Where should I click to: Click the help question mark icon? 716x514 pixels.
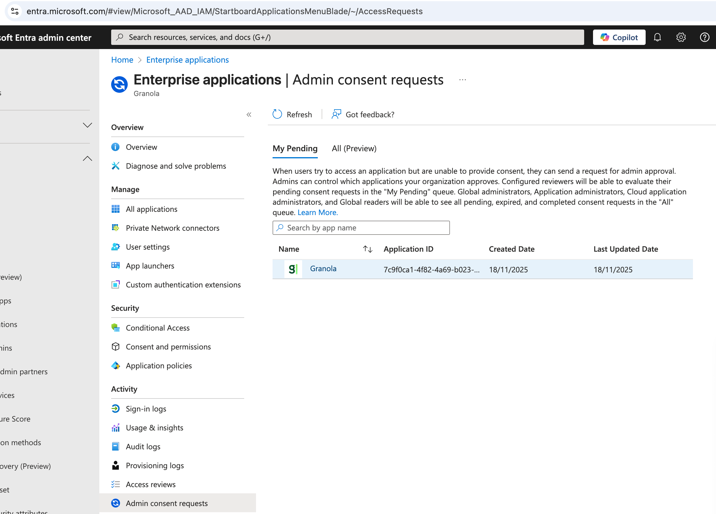pyautogui.click(x=704, y=37)
